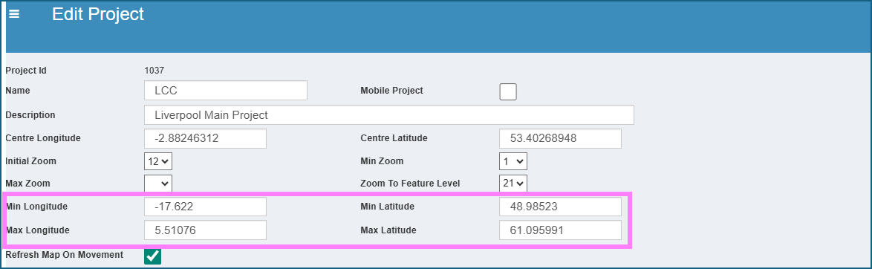Click the Name field containing LCC

point(225,91)
